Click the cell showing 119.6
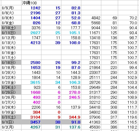Screen dimensions: 139x131 [128, 117]
